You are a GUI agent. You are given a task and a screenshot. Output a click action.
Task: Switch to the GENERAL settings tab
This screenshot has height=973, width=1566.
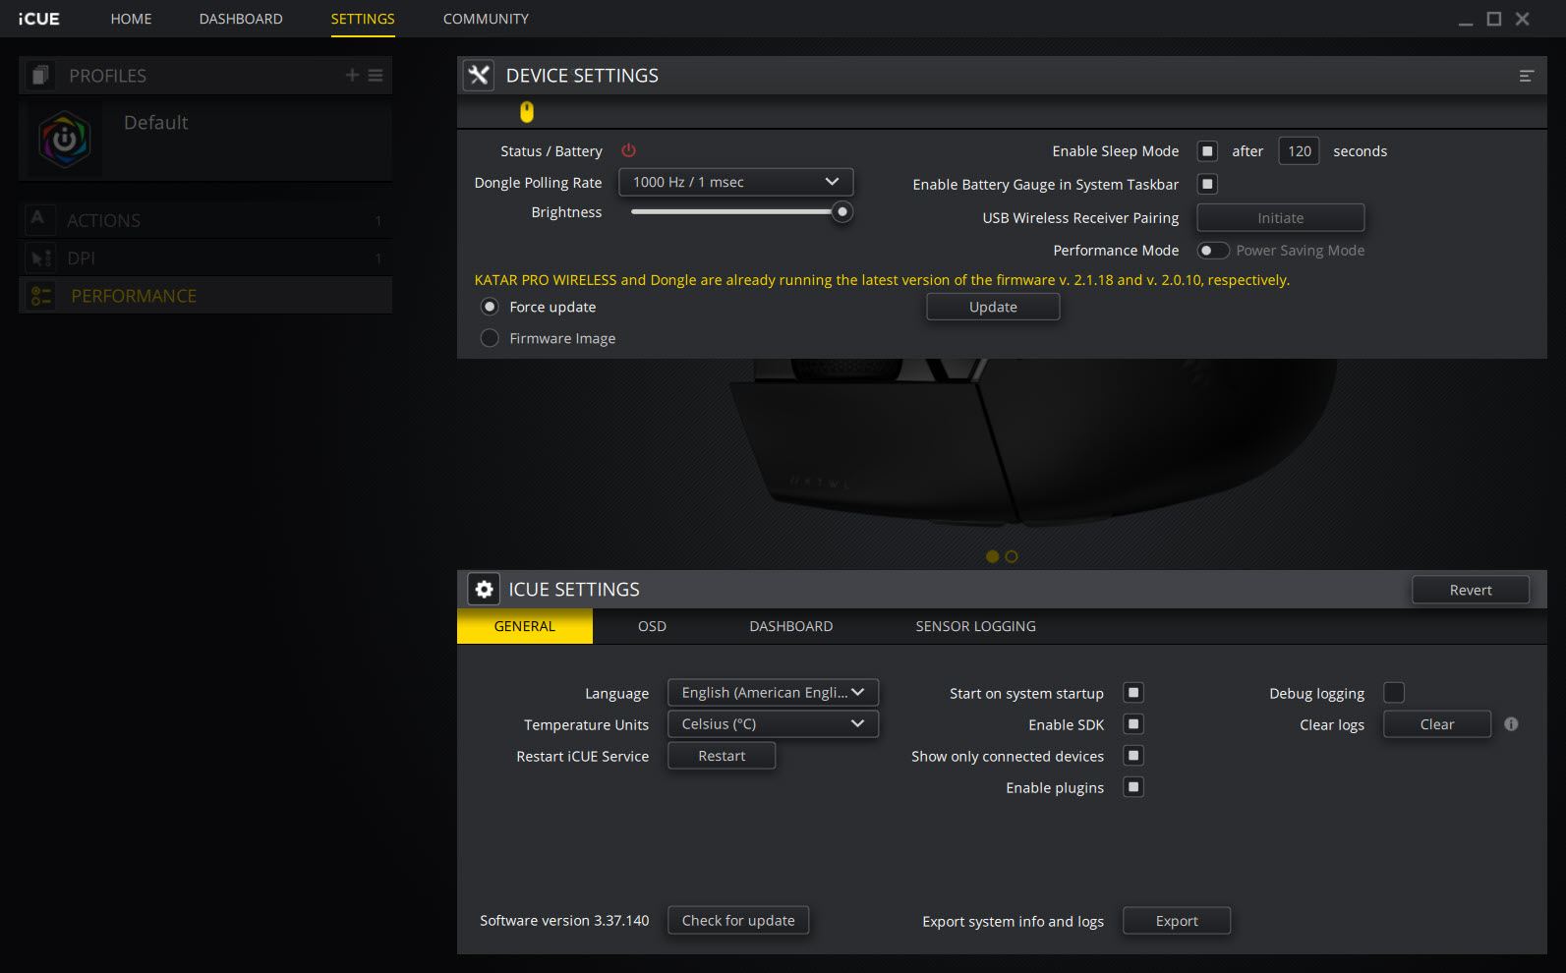[x=525, y=626]
